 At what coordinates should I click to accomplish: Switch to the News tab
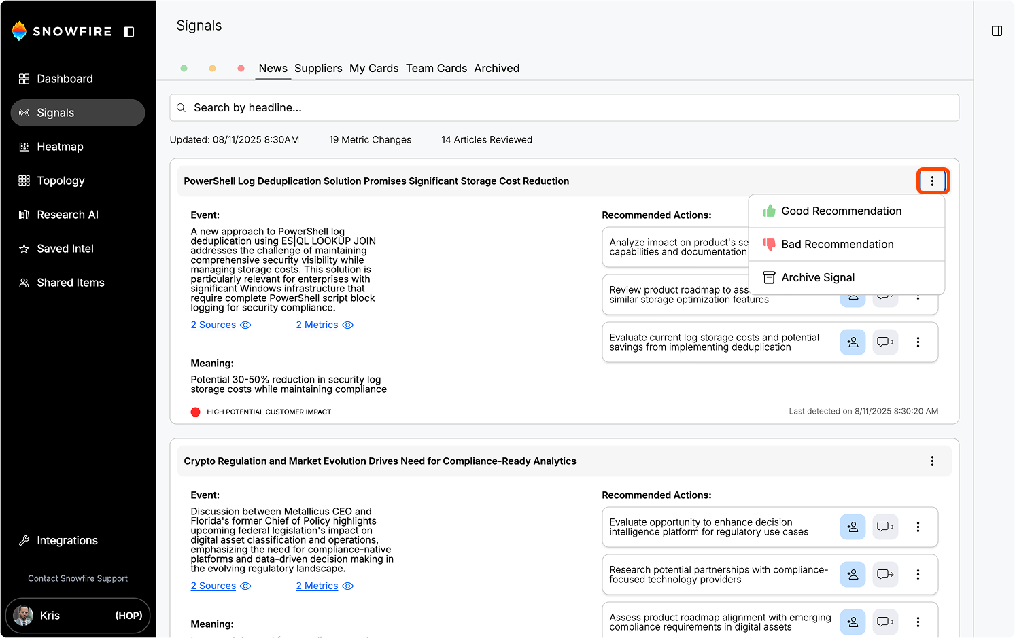(273, 69)
